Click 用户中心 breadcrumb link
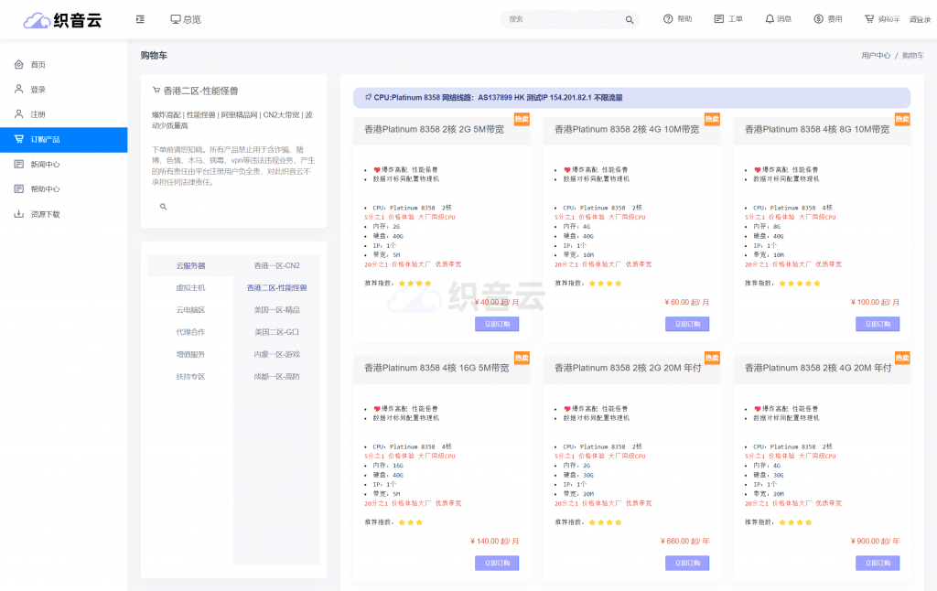Viewport: 937px width, 591px height. 875,56
